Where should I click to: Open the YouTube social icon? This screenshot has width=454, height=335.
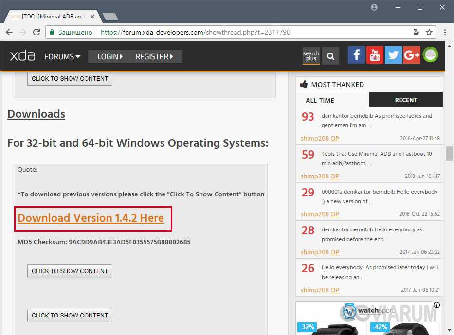pos(375,55)
